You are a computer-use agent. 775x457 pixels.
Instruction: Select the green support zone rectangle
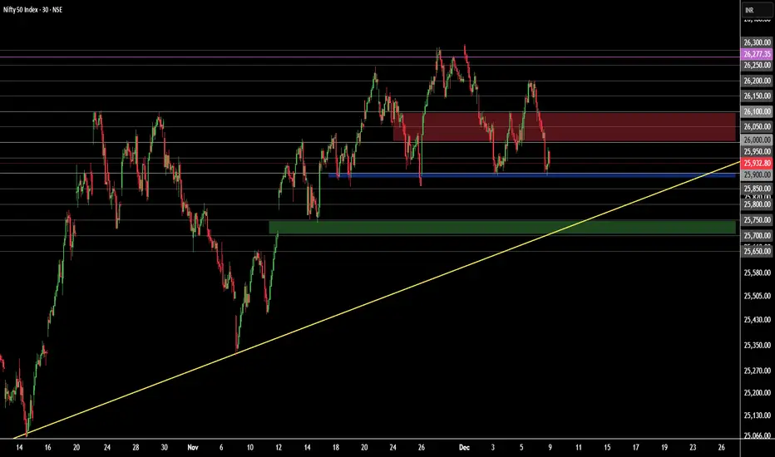click(x=502, y=227)
